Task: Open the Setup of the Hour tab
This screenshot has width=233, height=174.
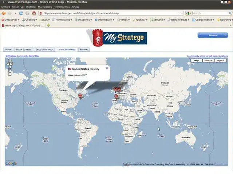Action: (44, 50)
